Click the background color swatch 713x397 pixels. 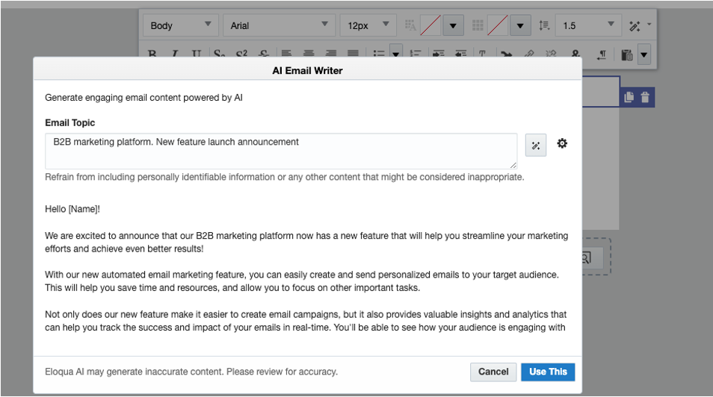[497, 26]
